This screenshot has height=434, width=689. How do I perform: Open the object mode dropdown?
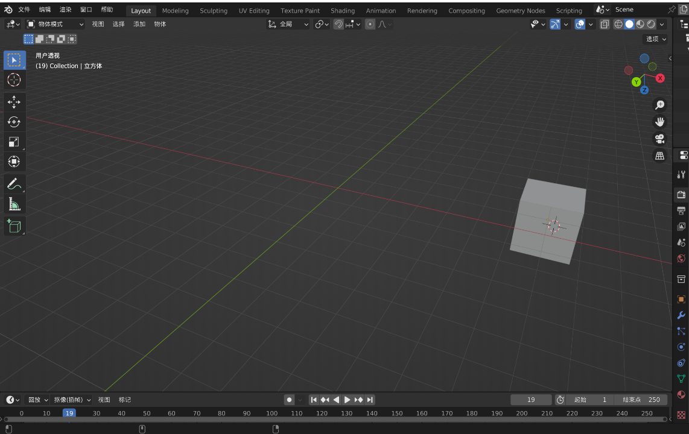pos(56,24)
